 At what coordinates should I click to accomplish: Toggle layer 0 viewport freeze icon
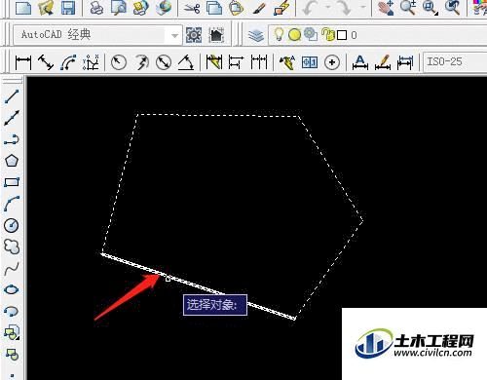[x=311, y=35]
